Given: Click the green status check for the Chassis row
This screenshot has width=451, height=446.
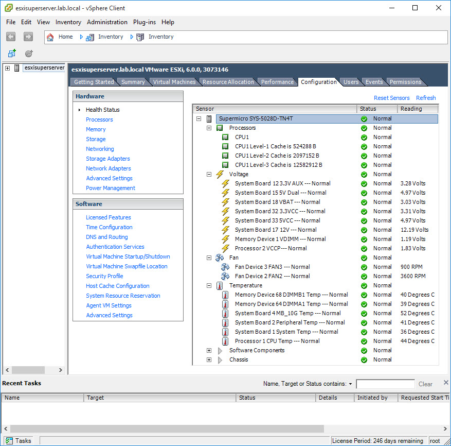Looking at the screenshot, I should click(364, 359).
